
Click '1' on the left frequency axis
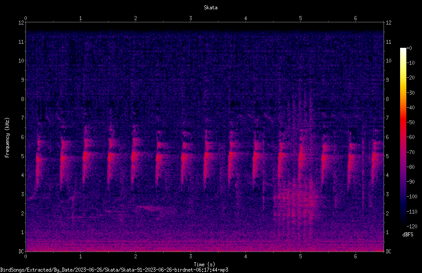coord(23,232)
